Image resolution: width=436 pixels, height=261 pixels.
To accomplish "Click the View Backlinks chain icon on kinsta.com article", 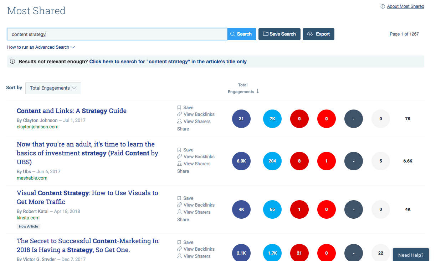I will [179, 205].
